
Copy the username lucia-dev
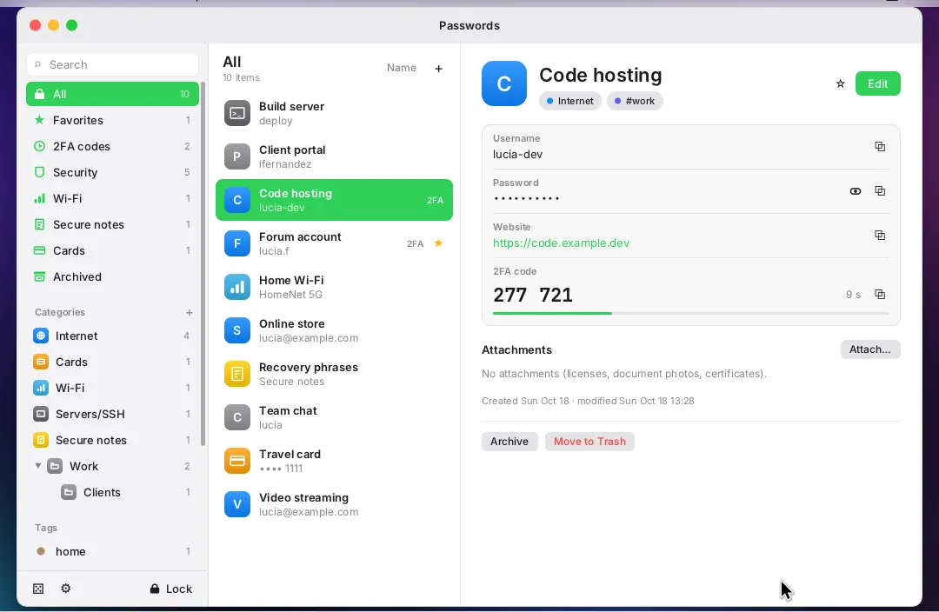click(x=880, y=147)
